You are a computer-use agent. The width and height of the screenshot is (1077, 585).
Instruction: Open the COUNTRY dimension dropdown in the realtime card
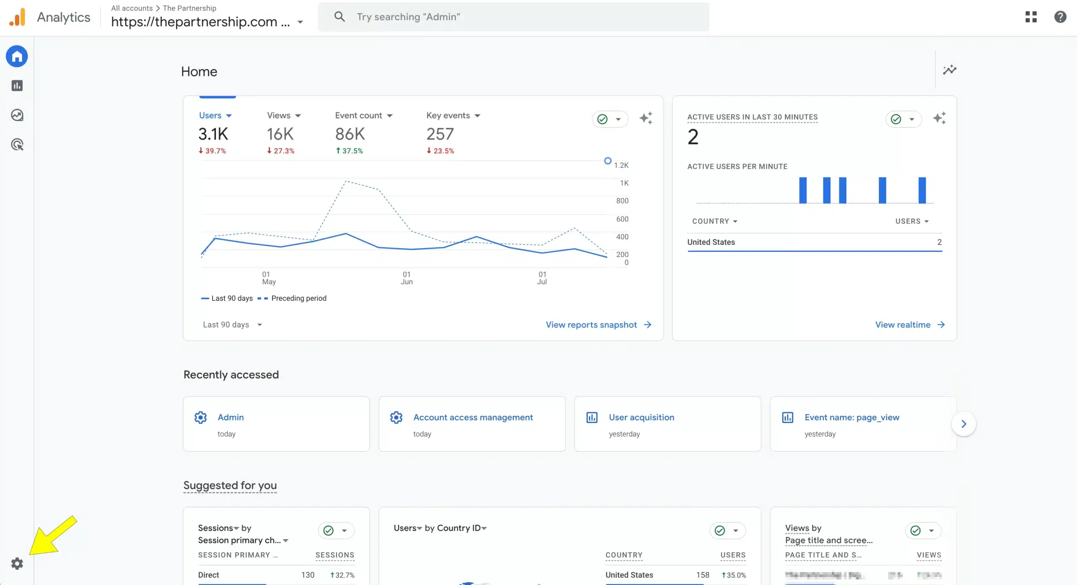pos(715,221)
